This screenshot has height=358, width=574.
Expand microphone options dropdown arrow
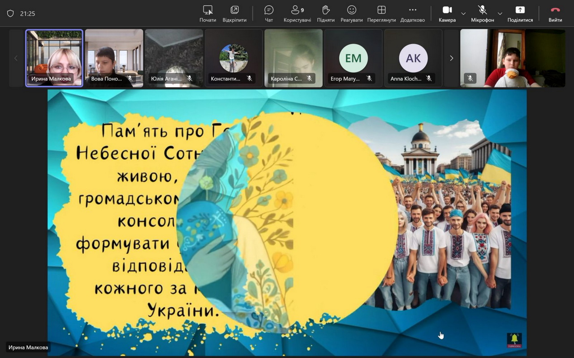tap(500, 14)
